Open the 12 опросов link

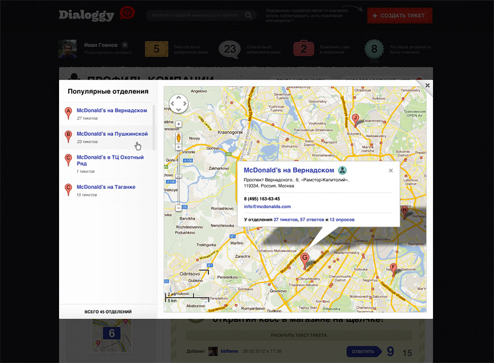click(x=342, y=220)
